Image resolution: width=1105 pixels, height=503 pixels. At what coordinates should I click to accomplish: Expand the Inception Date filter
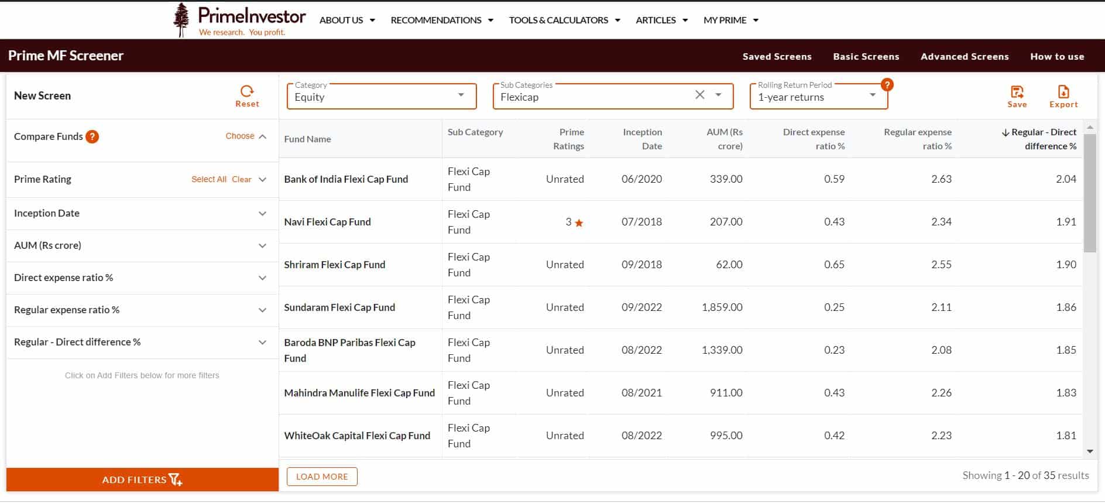tap(263, 214)
